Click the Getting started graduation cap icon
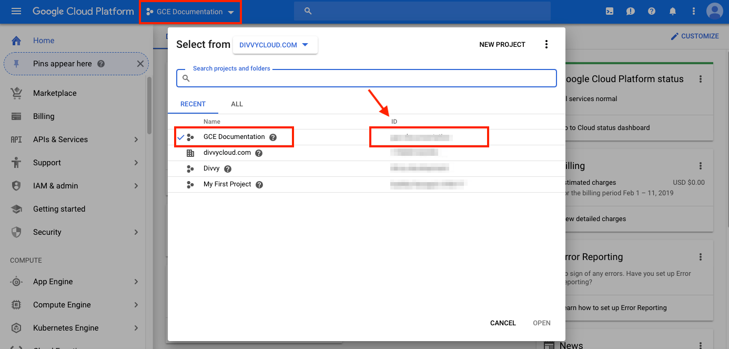 coord(16,209)
